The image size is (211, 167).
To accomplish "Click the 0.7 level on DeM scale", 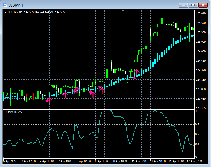I will [197, 125].
